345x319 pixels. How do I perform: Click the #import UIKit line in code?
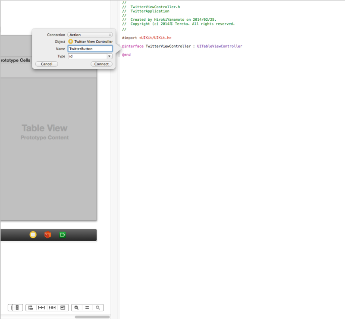[147, 38]
